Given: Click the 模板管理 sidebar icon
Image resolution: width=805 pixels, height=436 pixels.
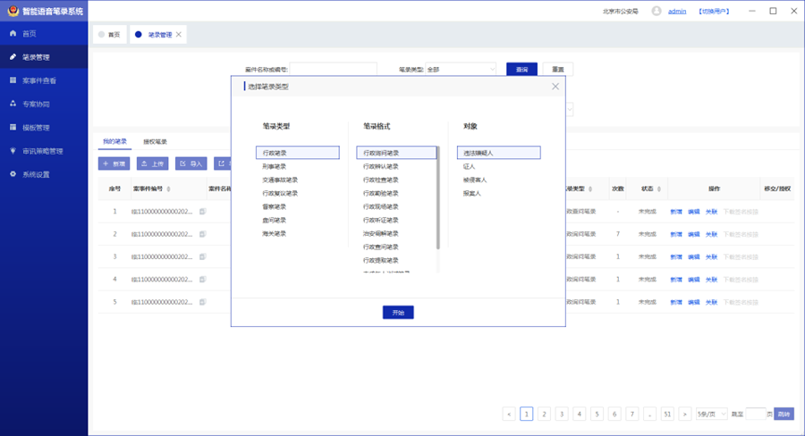Looking at the screenshot, I should [x=13, y=127].
